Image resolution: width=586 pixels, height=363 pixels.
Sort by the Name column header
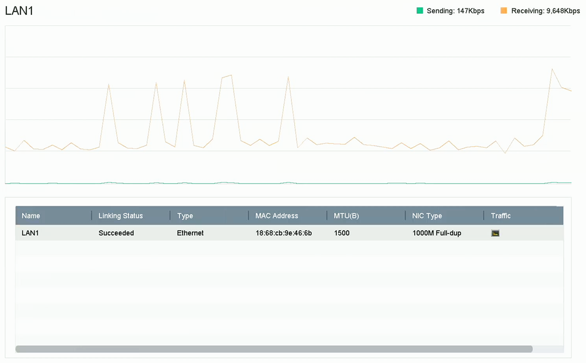pyautogui.click(x=31, y=216)
